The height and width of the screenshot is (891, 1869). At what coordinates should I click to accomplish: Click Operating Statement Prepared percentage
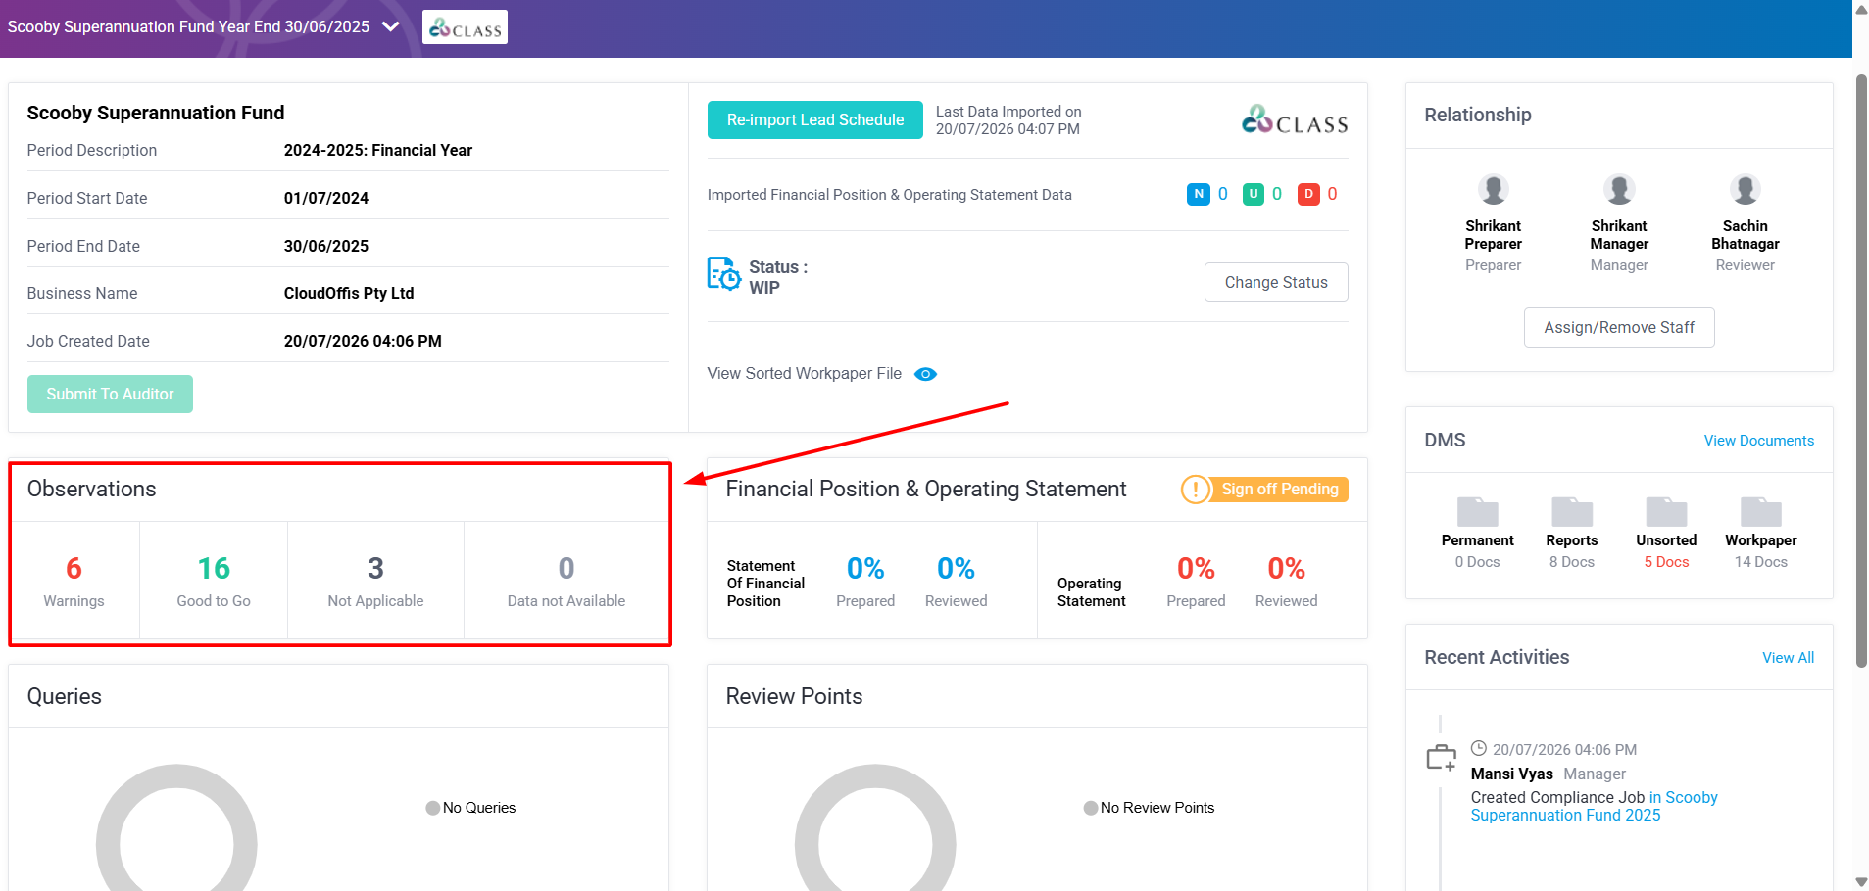point(1196,568)
